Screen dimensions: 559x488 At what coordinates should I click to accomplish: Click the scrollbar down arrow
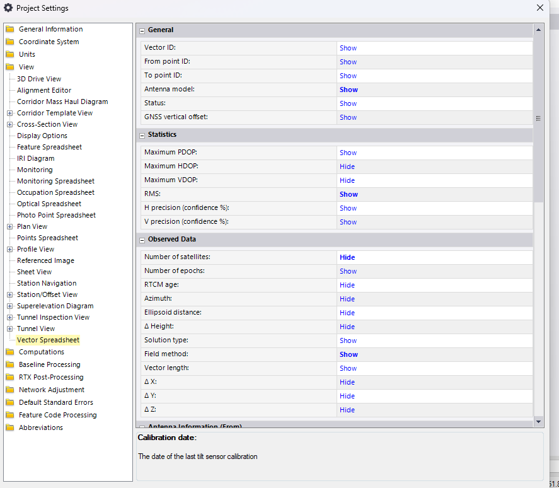pos(538,421)
